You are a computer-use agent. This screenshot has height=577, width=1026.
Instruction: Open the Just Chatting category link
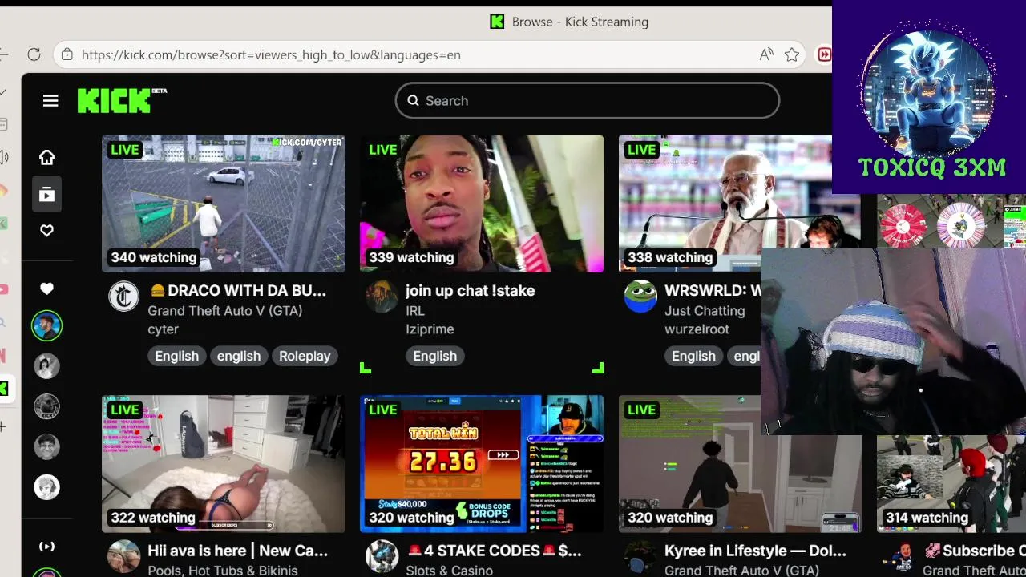(705, 310)
